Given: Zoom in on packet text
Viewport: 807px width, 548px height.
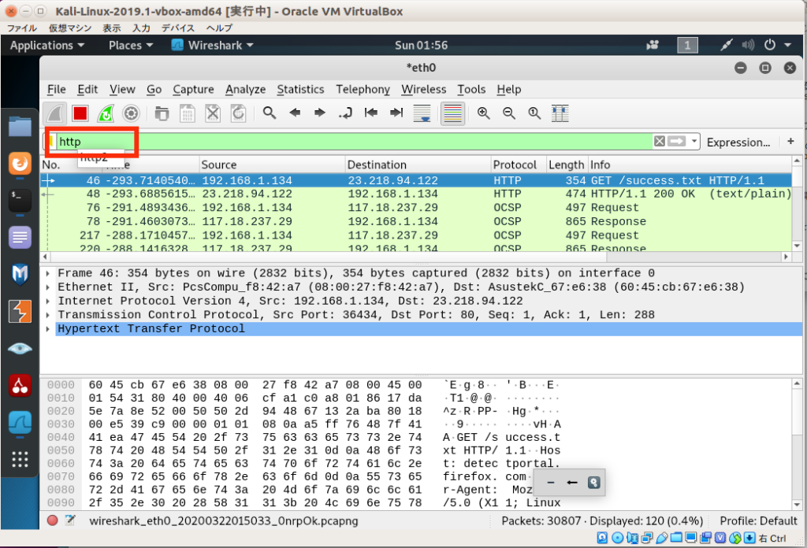Looking at the screenshot, I should (x=484, y=113).
